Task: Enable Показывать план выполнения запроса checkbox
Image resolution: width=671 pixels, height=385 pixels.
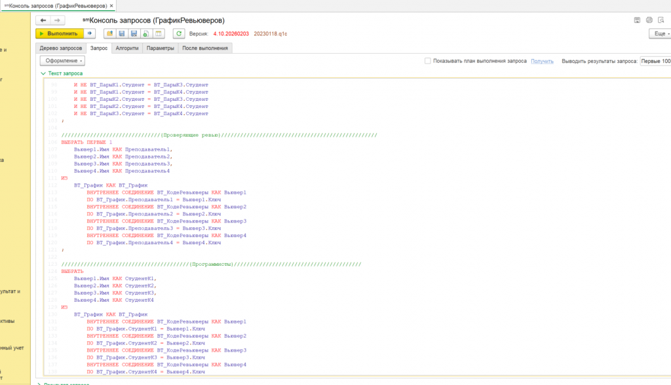Action: point(428,61)
